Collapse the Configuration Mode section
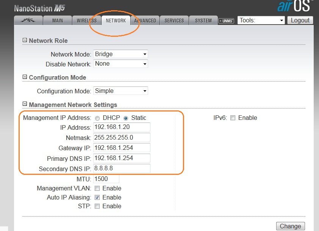This screenshot has height=231, width=319. pyautogui.click(x=25, y=77)
